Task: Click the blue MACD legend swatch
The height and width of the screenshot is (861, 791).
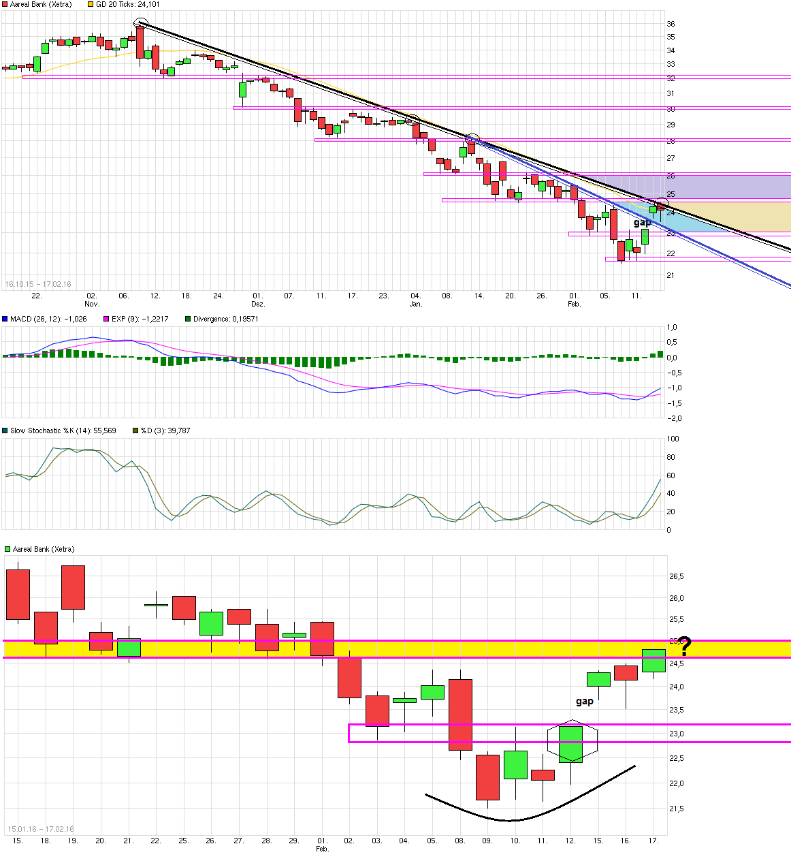Action: [x=5, y=319]
